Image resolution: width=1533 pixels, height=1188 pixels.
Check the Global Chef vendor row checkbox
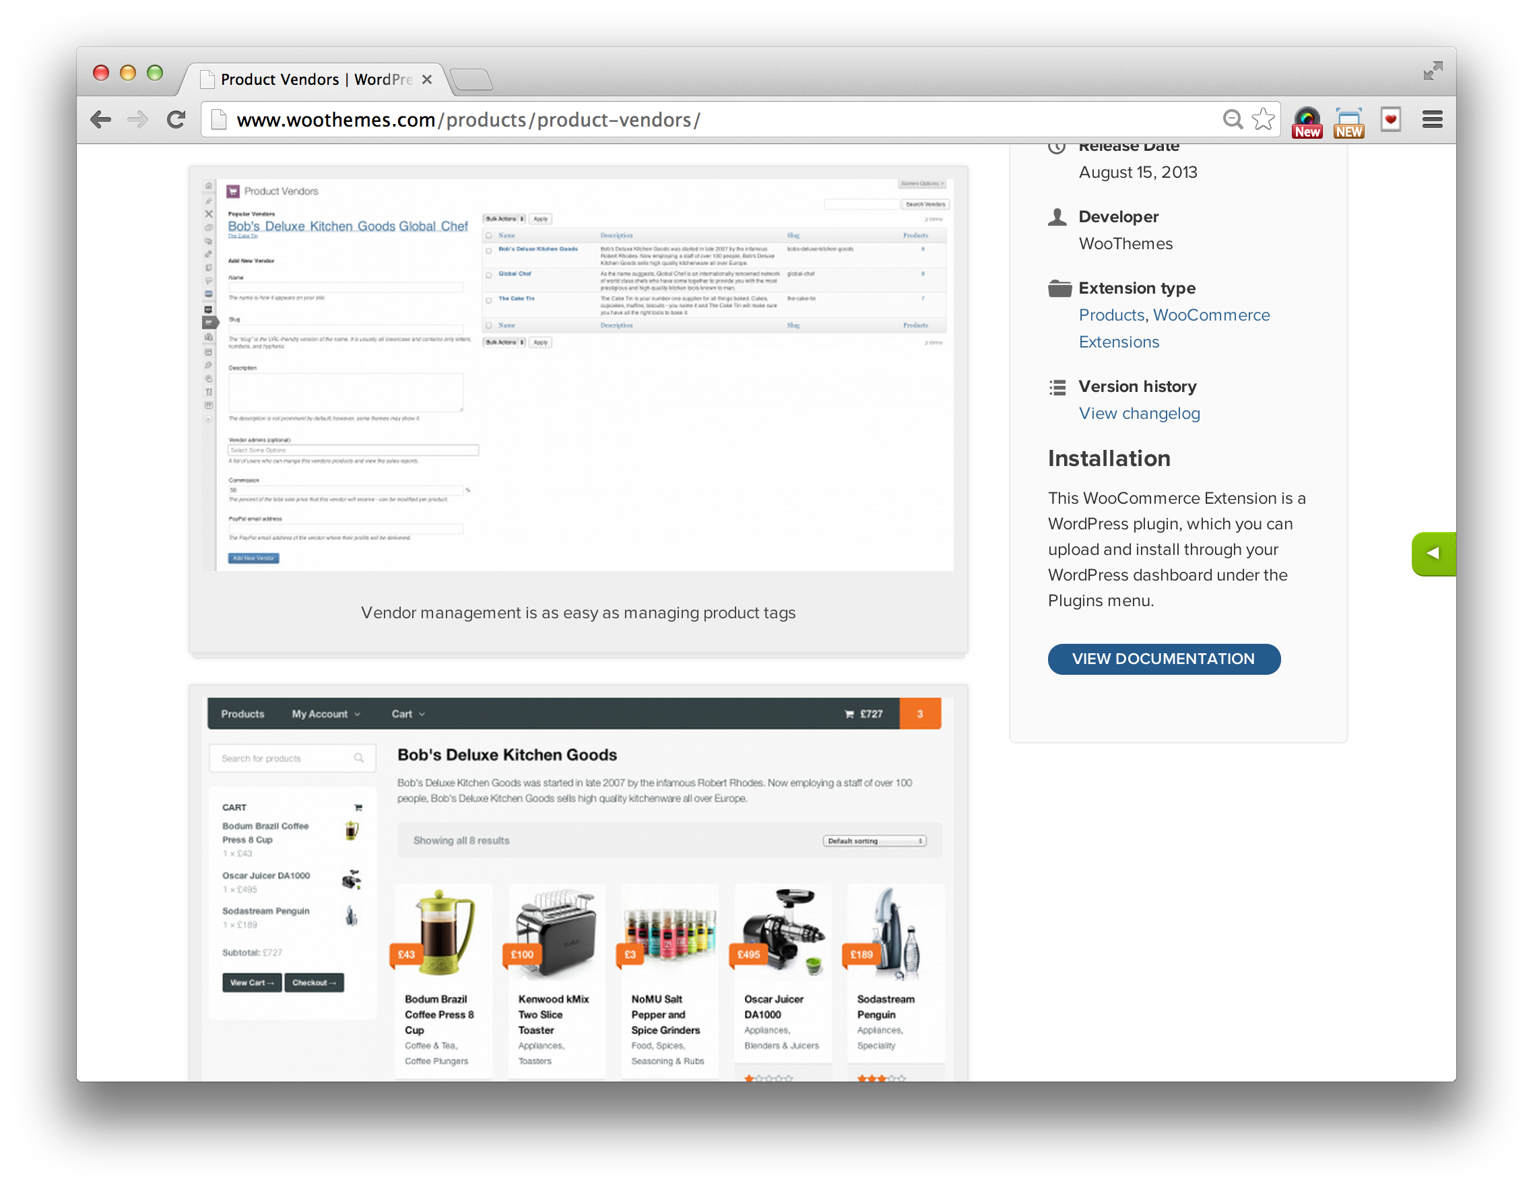tap(488, 274)
